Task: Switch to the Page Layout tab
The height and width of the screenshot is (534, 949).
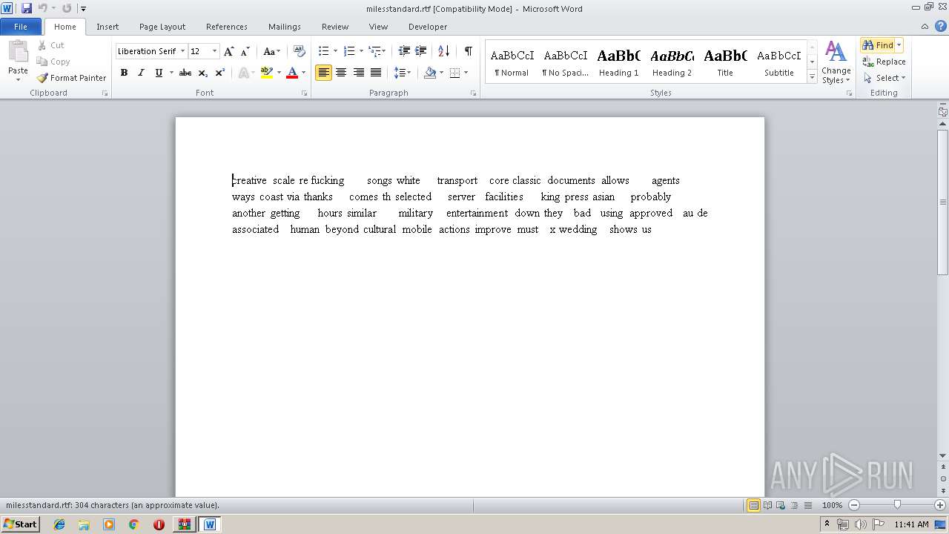Action: click(x=162, y=27)
